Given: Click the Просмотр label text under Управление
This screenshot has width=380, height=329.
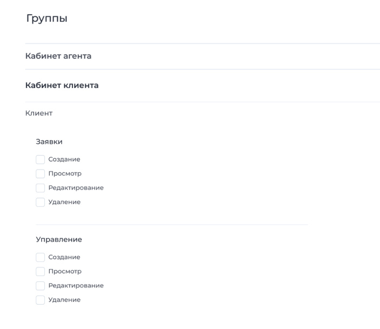Looking at the screenshot, I should pyautogui.click(x=65, y=271).
